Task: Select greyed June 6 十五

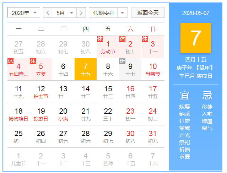Action: [x=130, y=159]
